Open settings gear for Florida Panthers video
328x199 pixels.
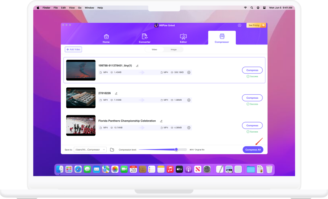(x=189, y=128)
